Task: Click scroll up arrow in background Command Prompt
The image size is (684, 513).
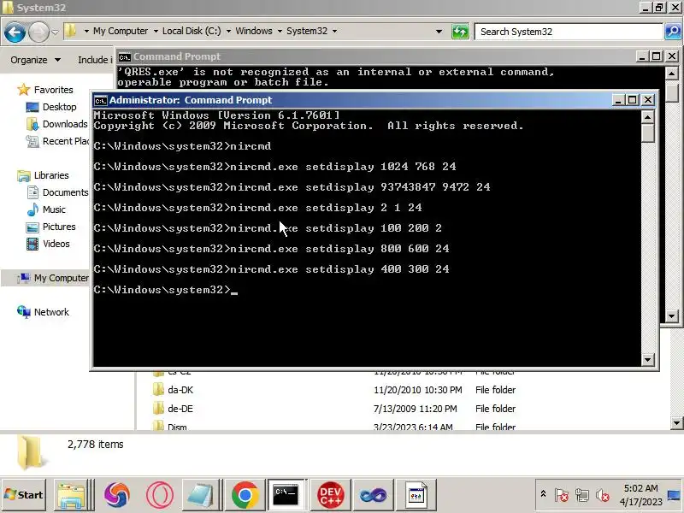Action: click(x=671, y=74)
